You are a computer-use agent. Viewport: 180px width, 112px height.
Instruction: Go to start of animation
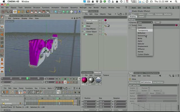point(57,79)
